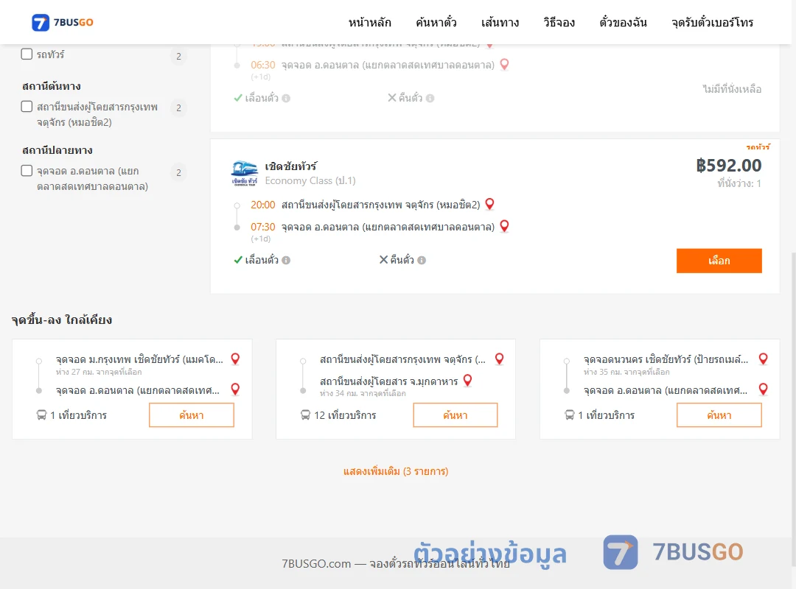Click the orange เลือก button
This screenshot has height=589, width=796.
pos(719,261)
